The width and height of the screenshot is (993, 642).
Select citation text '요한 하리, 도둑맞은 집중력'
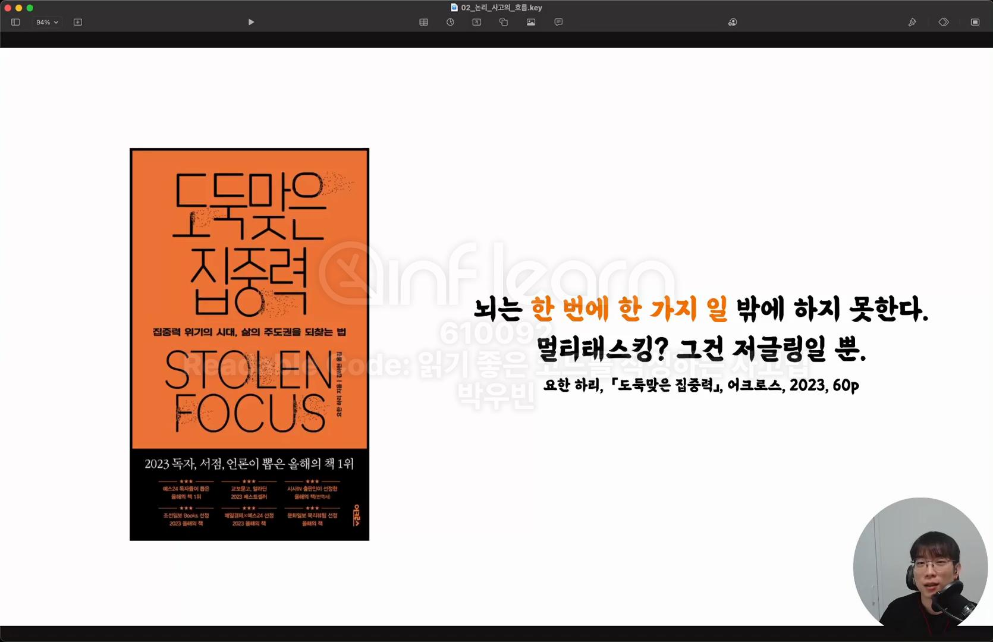tap(633, 385)
